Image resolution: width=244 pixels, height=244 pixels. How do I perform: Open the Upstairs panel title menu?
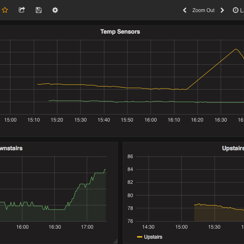(233, 148)
